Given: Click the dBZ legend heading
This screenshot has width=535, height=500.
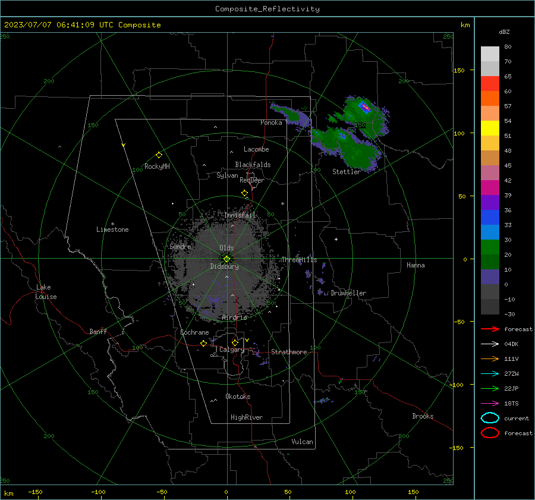Looking at the screenshot, I should [x=504, y=32].
